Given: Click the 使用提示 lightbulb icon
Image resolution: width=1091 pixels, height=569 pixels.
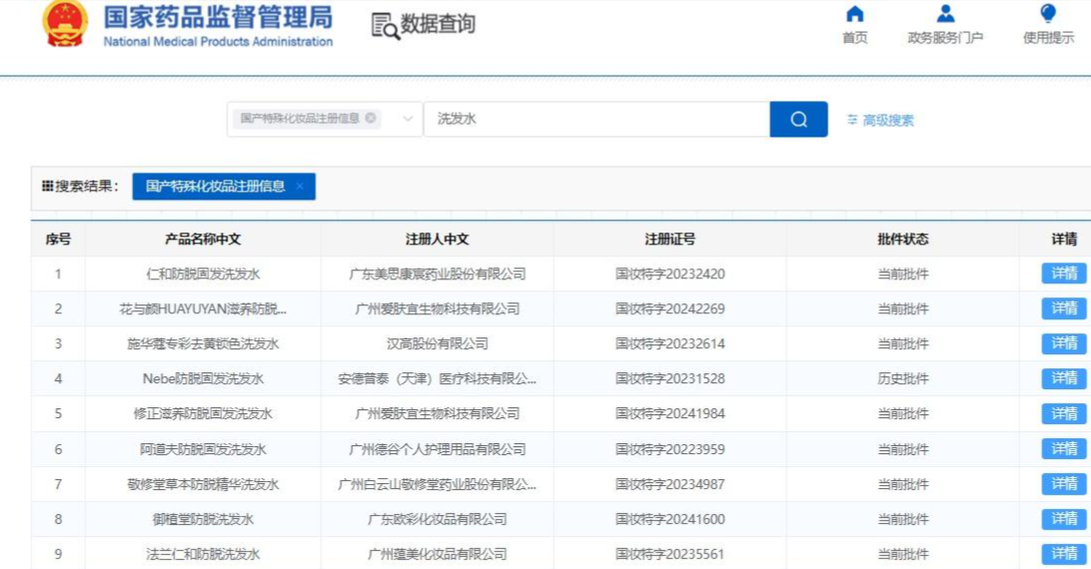Looking at the screenshot, I should (1048, 14).
